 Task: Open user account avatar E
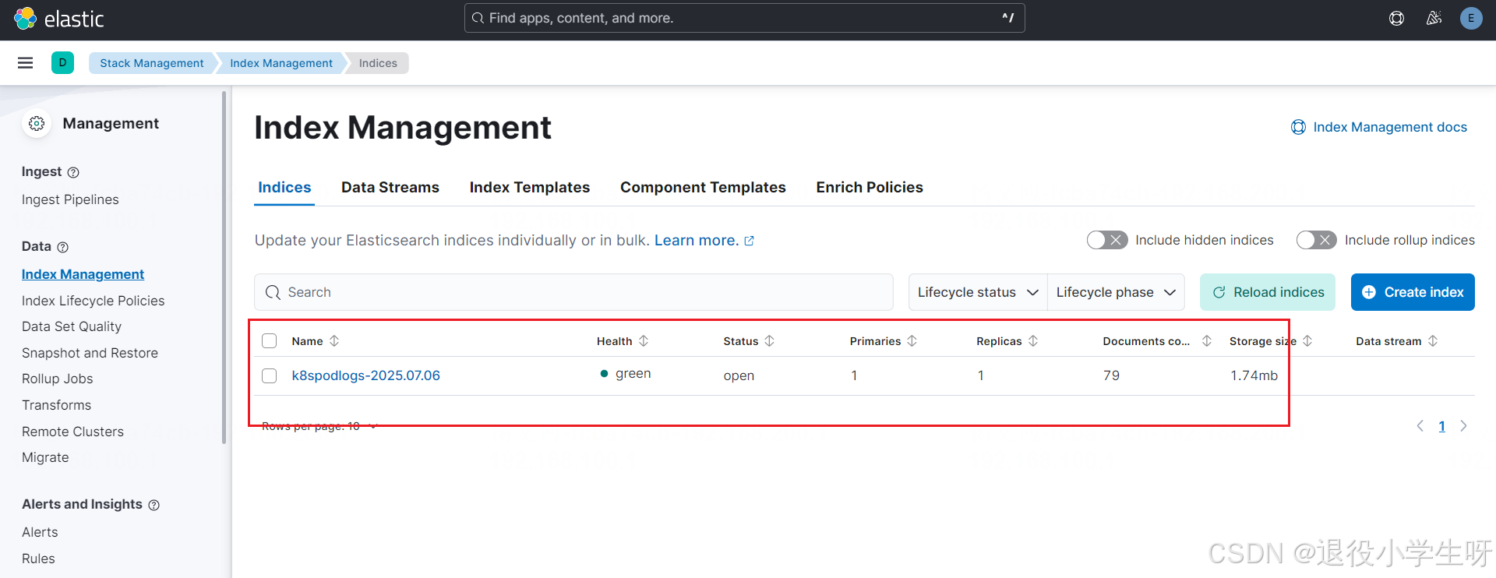tap(1471, 18)
